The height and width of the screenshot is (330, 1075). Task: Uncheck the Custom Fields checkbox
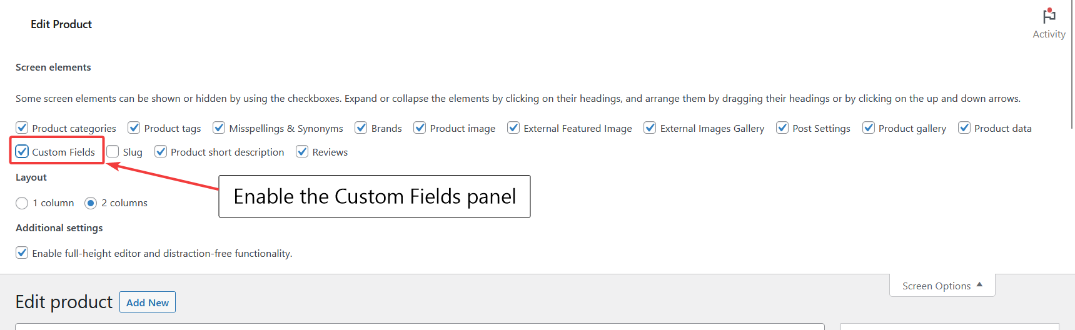(x=22, y=151)
